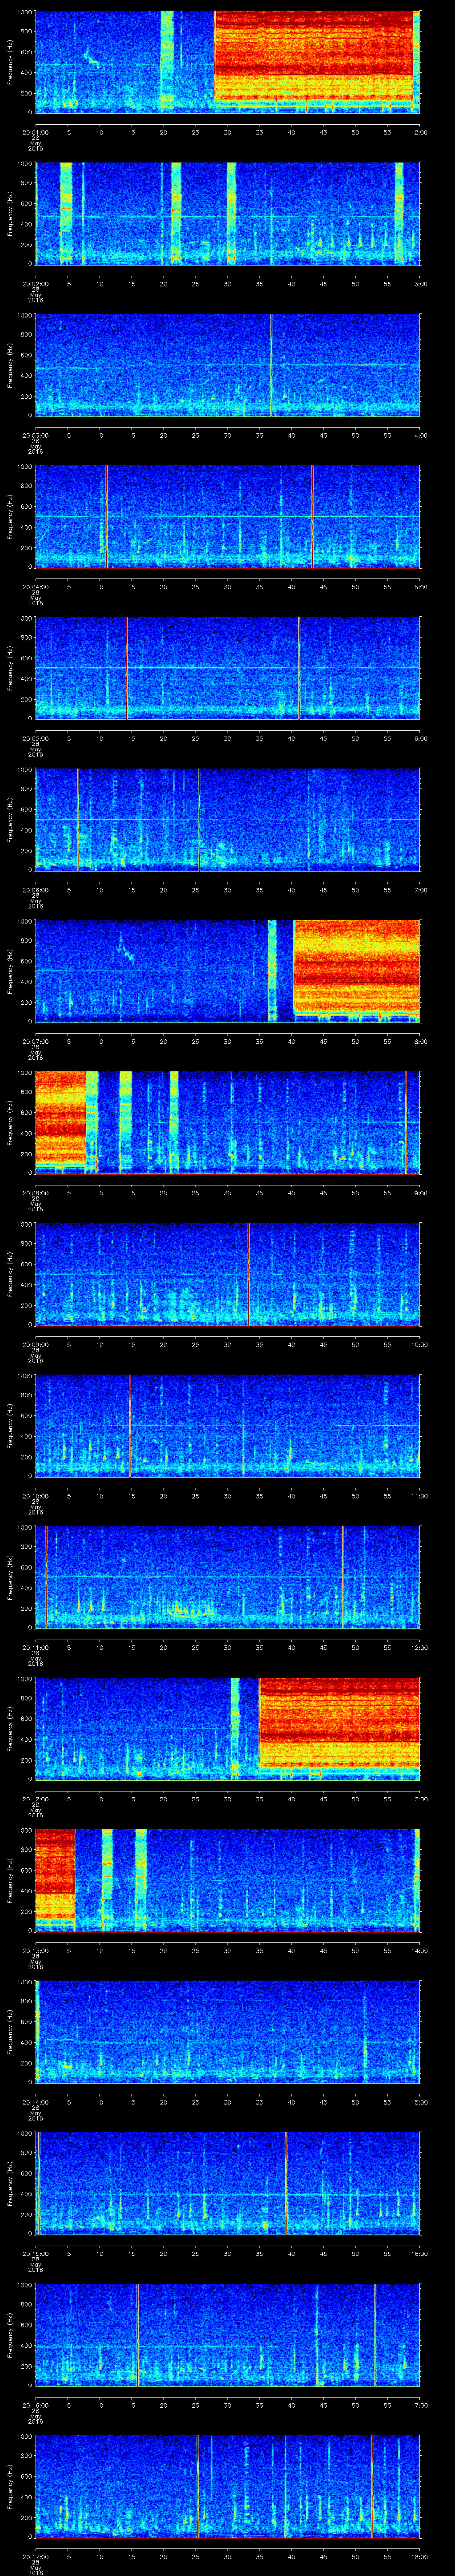Click the 4:00 end time label

coord(420,436)
